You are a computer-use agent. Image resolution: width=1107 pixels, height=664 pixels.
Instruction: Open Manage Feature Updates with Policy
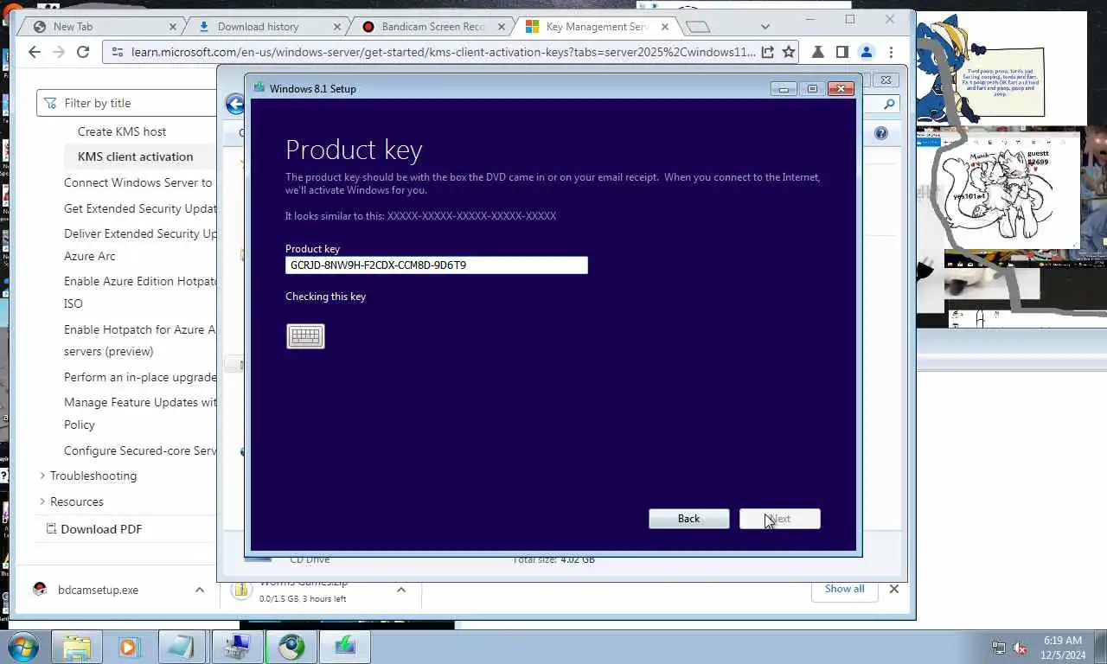point(140,413)
